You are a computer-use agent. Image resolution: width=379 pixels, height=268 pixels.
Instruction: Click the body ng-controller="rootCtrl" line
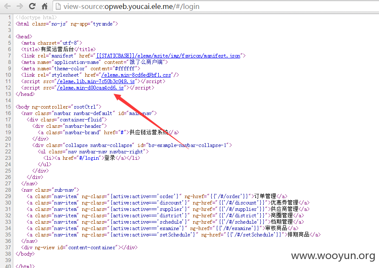(x=58, y=107)
